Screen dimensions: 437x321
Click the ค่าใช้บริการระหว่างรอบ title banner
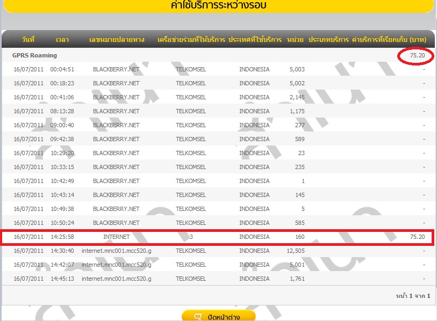tap(218, 5)
